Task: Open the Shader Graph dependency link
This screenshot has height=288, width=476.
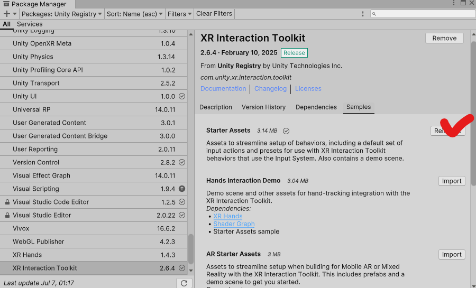Action: pyautogui.click(x=234, y=224)
